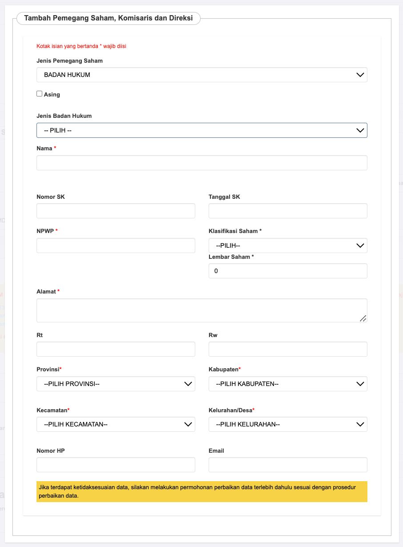Click the Nomor HP input field
403x547 pixels.
click(116, 465)
